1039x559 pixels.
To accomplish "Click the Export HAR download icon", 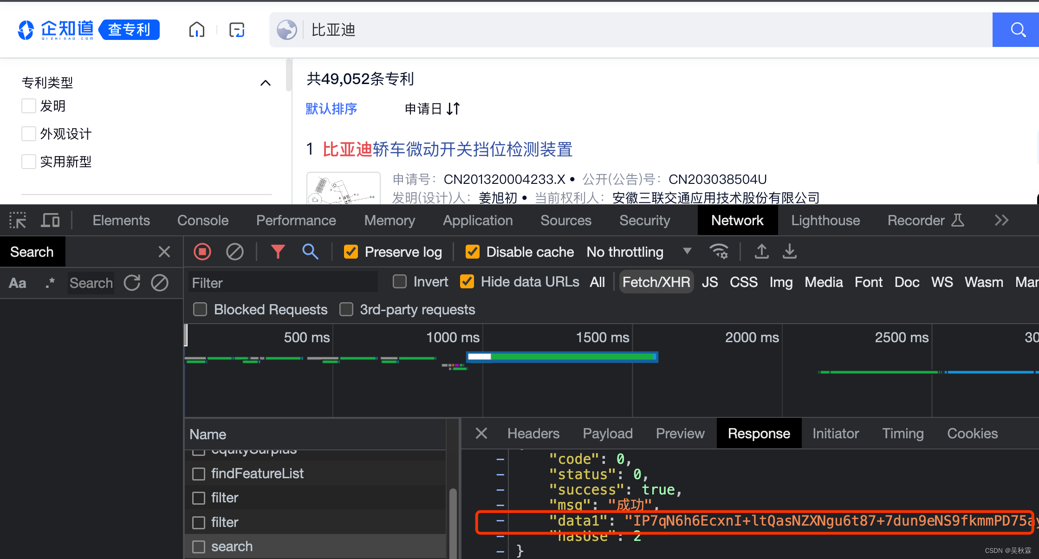I will pos(789,252).
